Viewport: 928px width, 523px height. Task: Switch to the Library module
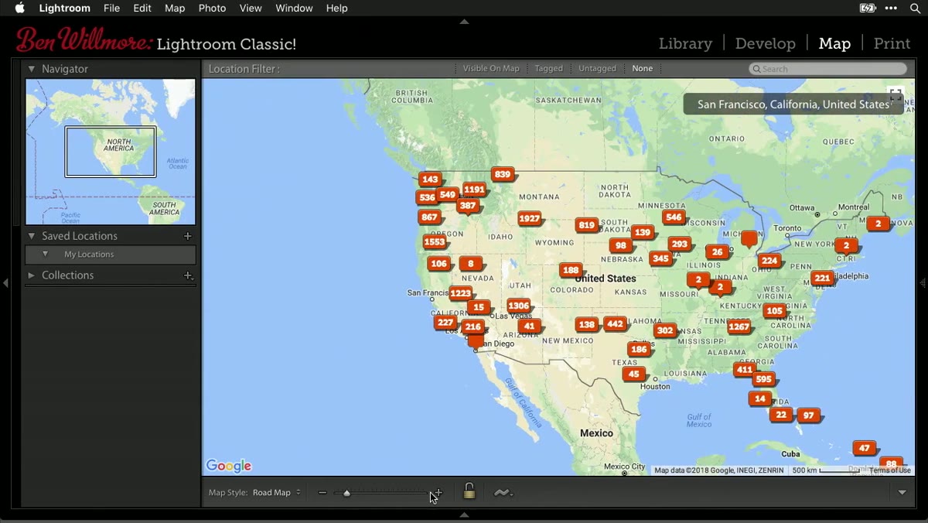point(685,43)
